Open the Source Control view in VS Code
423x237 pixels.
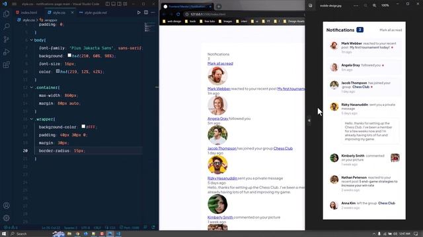click(6, 39)
